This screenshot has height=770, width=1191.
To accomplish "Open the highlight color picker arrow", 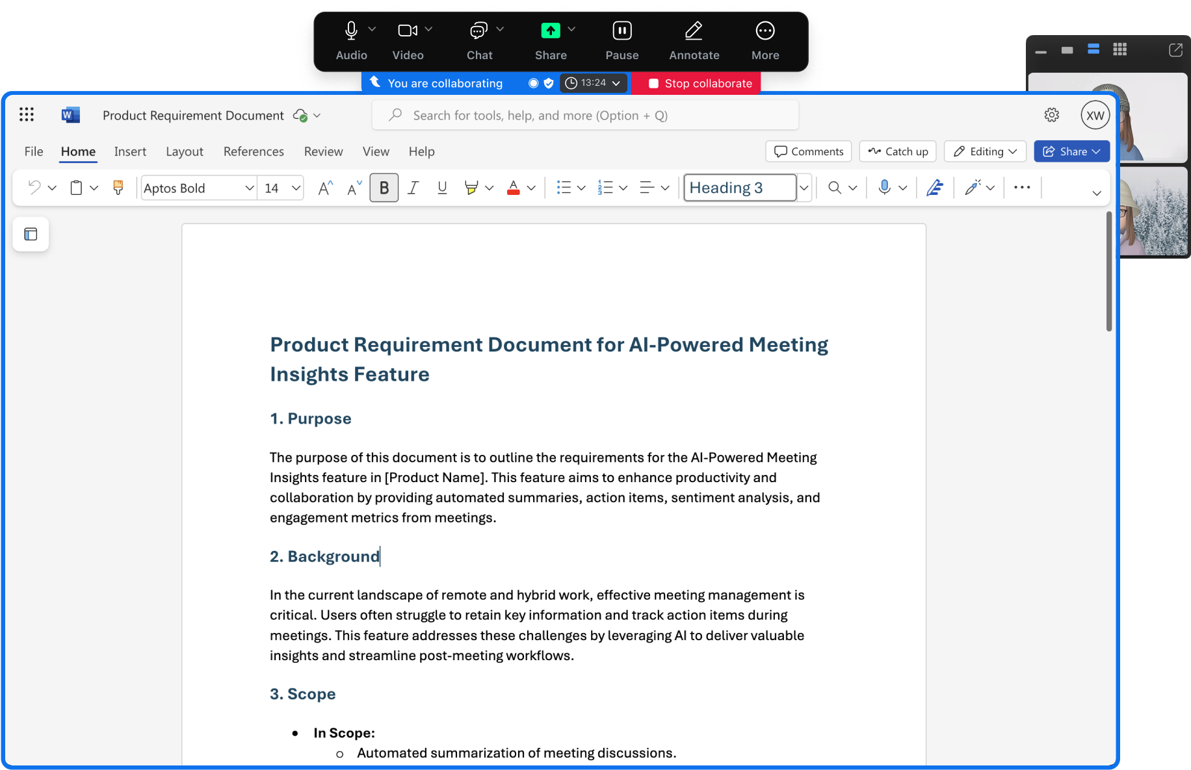I will pos(490,188).
